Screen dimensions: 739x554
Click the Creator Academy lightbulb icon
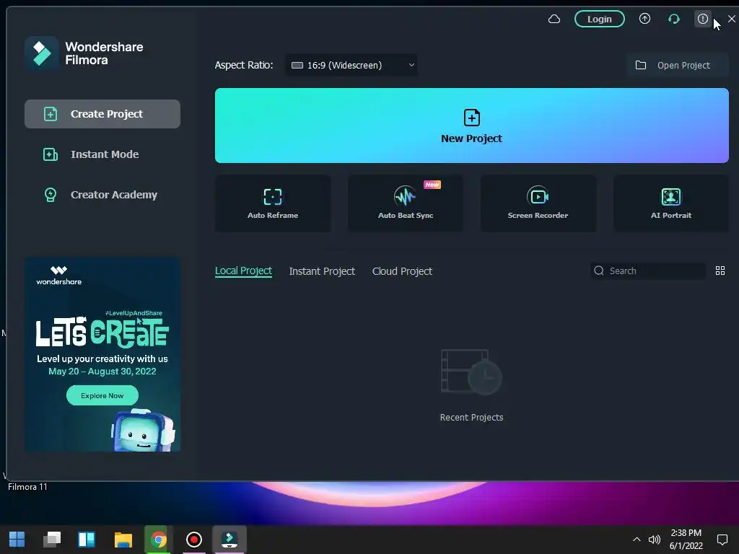point(51,195)
